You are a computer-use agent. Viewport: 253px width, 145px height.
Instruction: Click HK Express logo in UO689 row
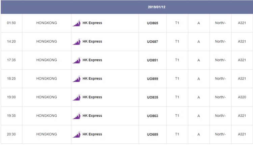point(77,134)
